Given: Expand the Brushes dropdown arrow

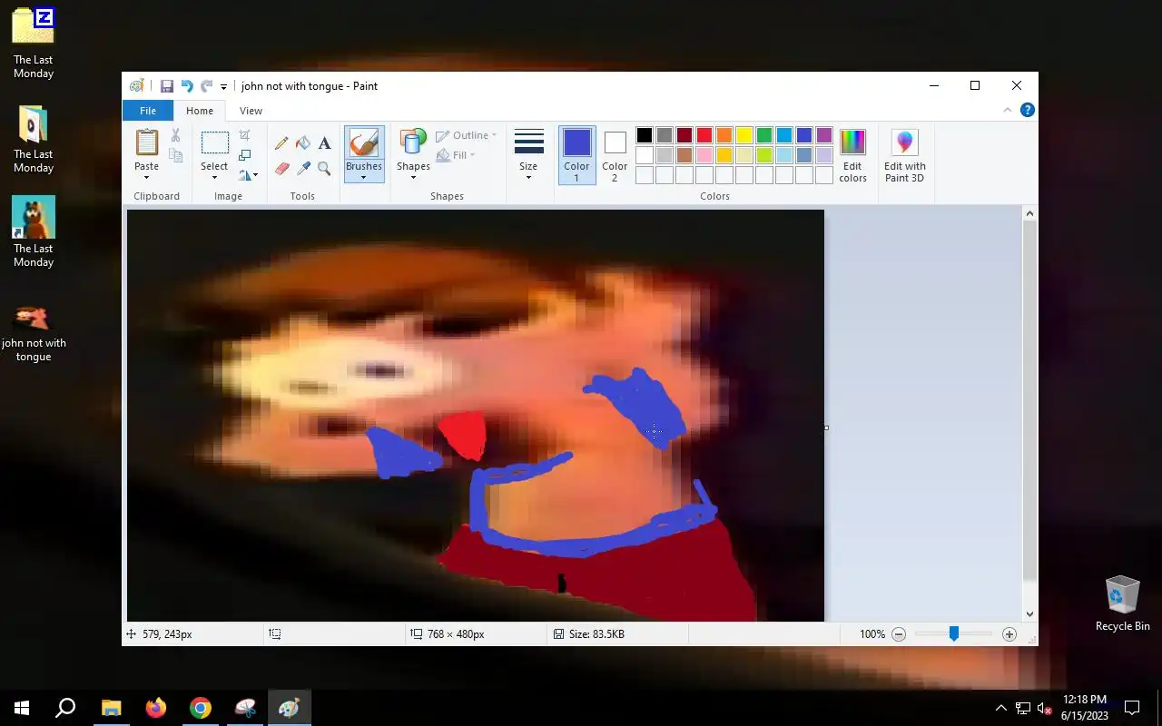Looking at the screenshot, I should (x=364, y=177).
